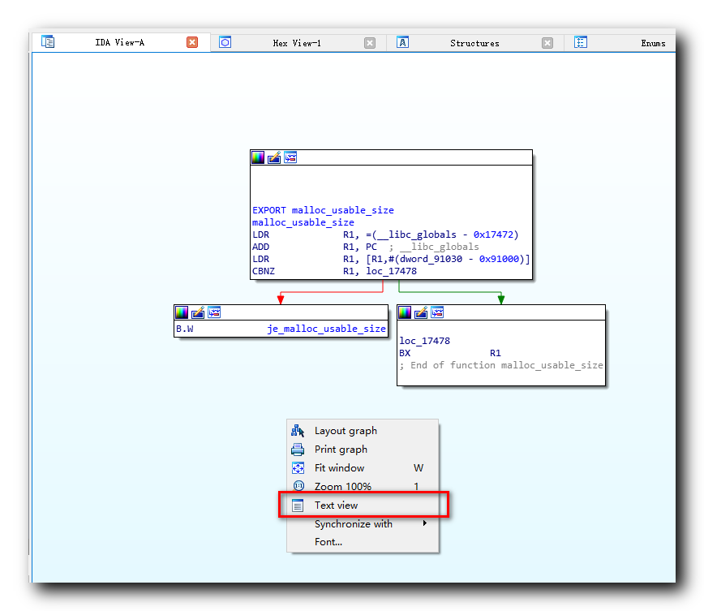
Task: Click the Layout graph icon in context menu
Action: 298,431
